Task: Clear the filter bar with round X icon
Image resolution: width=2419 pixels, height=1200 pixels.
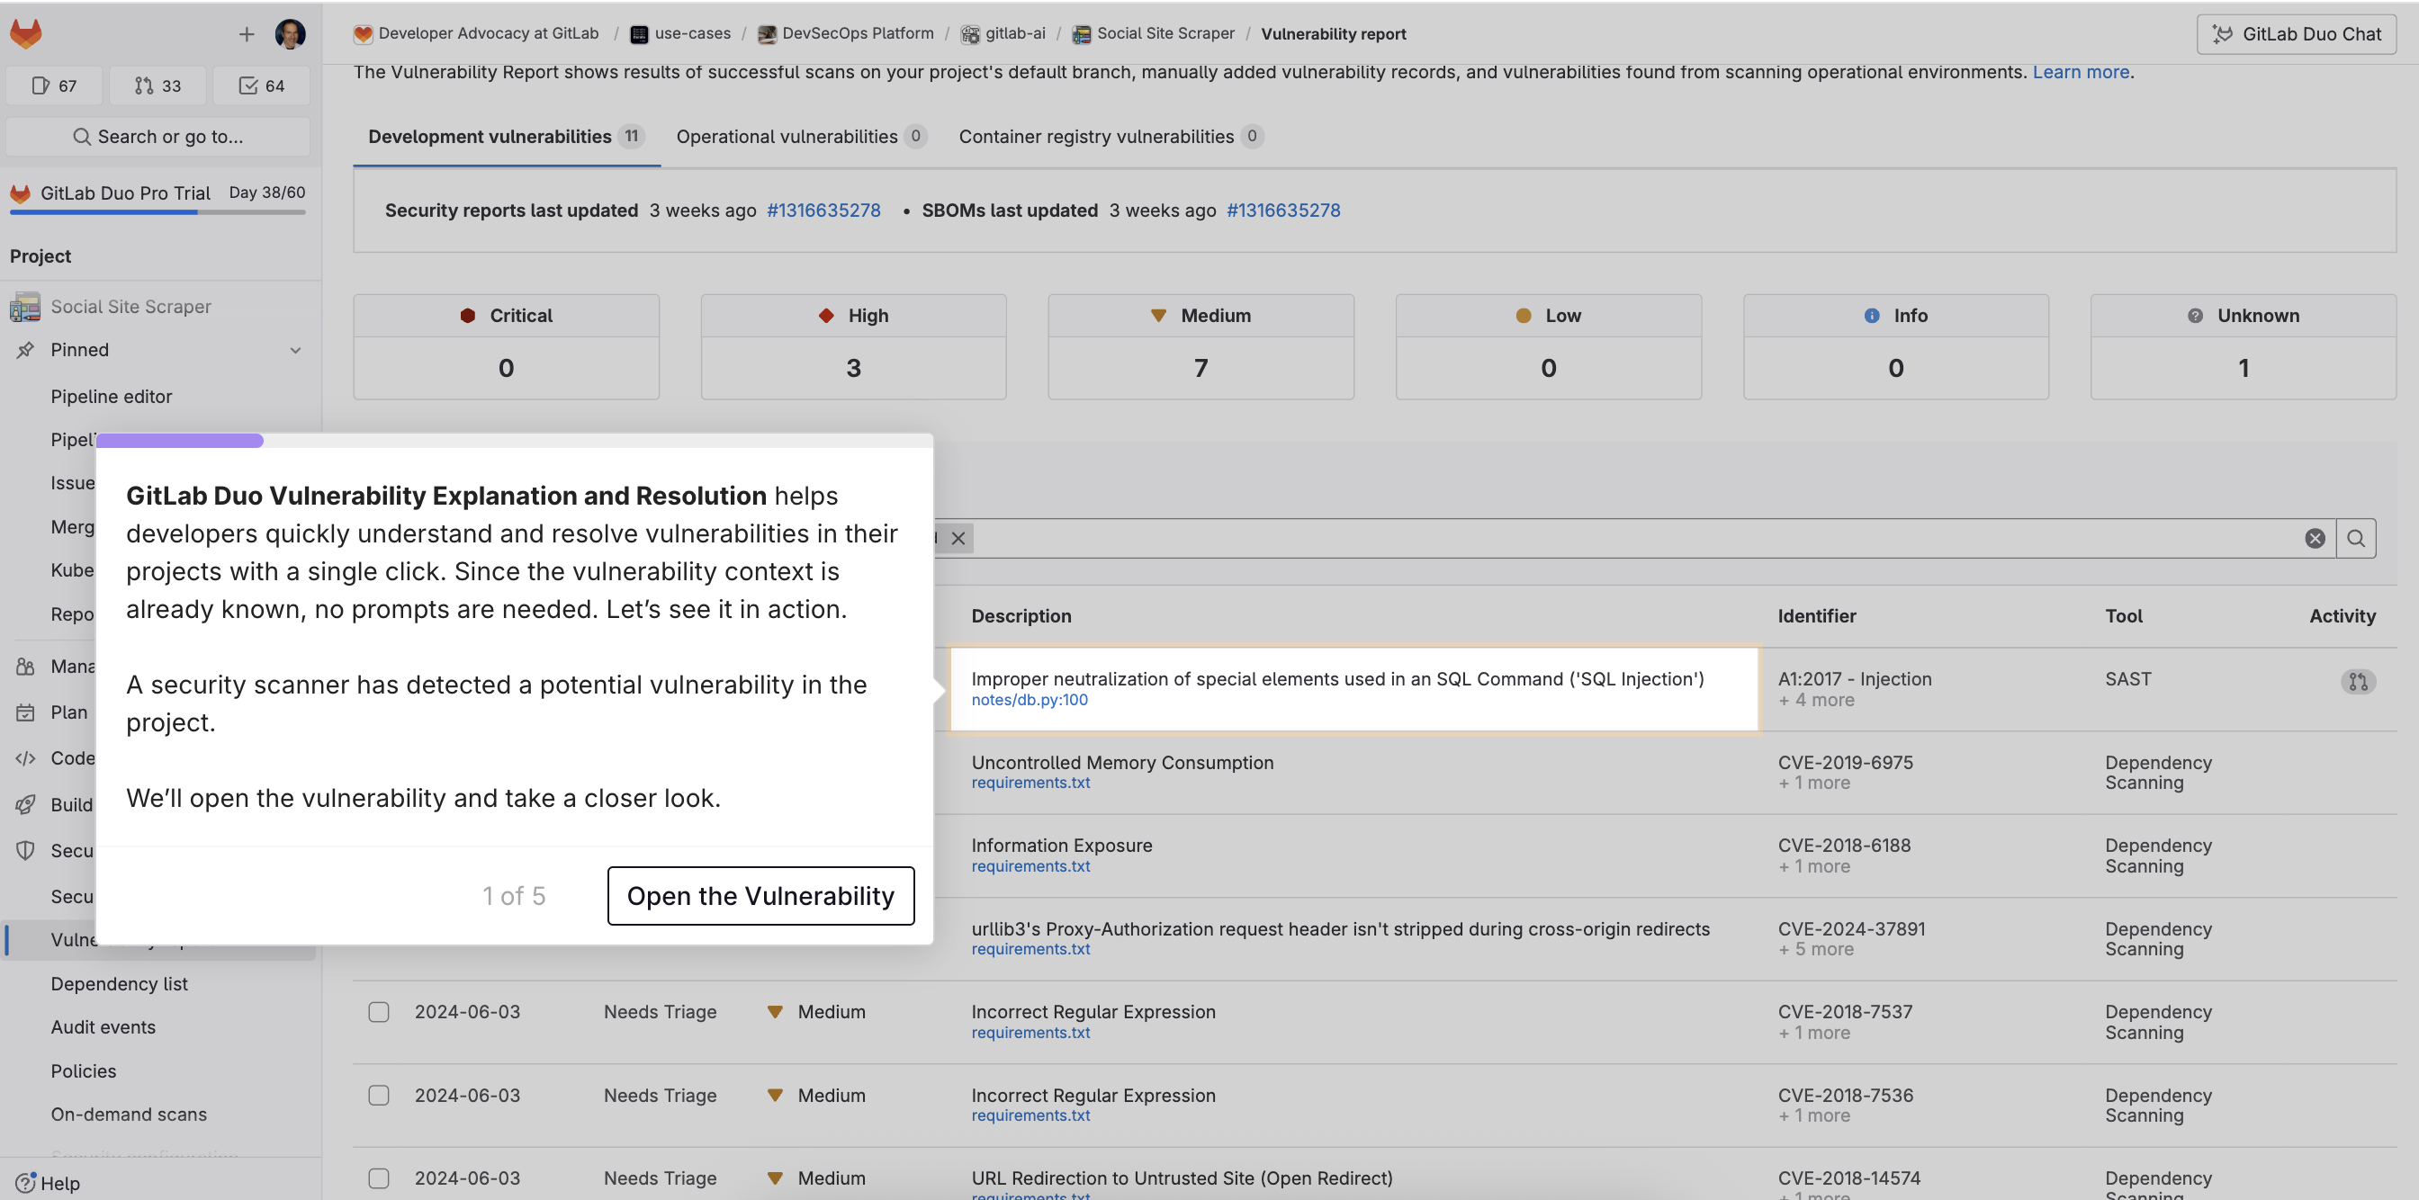Action: click(x=2314, y=538)
